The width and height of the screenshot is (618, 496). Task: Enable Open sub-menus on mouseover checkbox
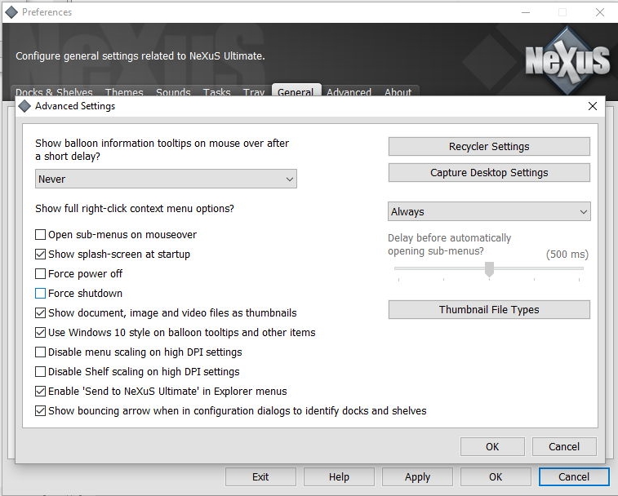(x=41, y=235)
